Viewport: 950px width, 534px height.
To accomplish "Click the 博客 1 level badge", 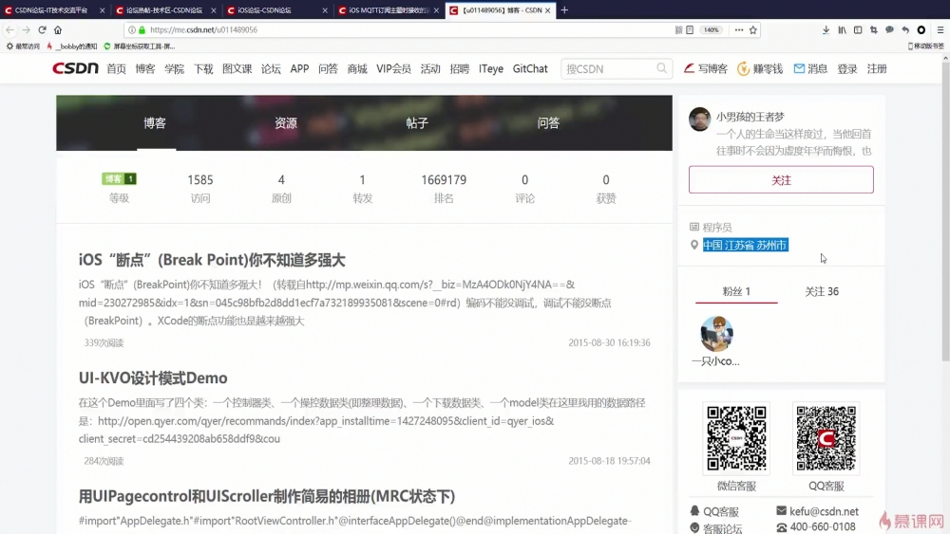I will click(120, 178).
